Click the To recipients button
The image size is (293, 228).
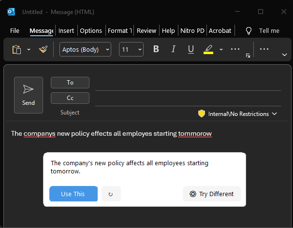click(70, 83)
